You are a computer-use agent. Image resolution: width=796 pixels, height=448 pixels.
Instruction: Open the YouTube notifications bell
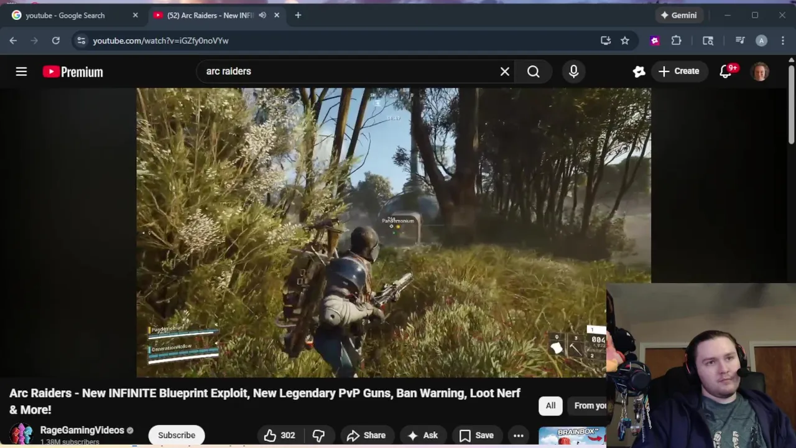726,72
